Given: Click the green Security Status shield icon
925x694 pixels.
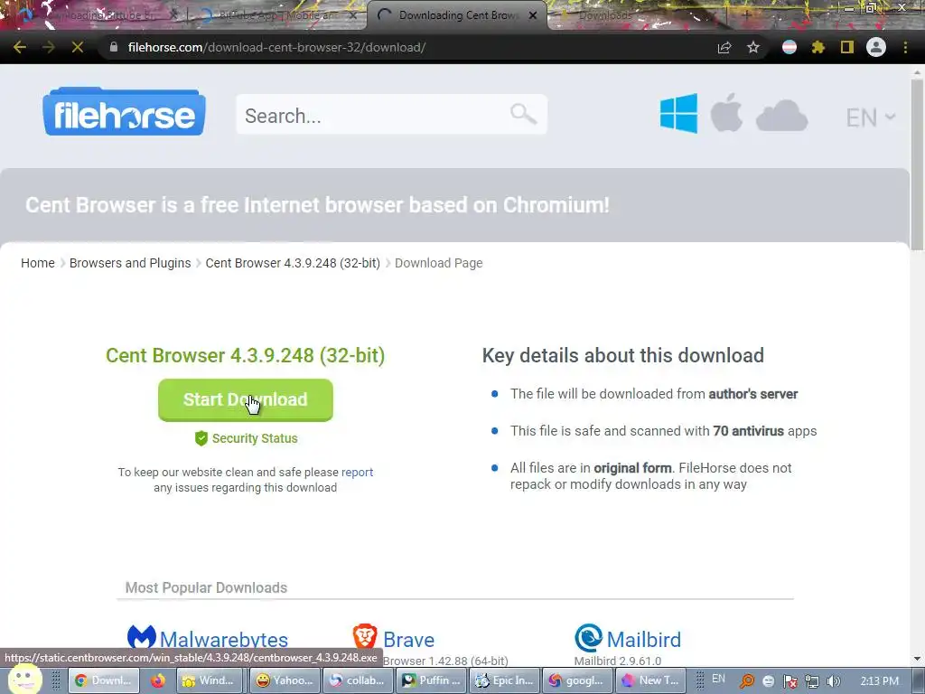Looking at the screenshot, I should (x=201, y=438).
